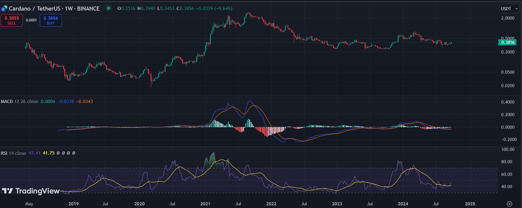Click the high value "H0.3940"
522x208 pixels.
[146, 8]
